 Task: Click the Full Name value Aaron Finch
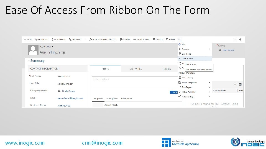click(x=64, y=76)
